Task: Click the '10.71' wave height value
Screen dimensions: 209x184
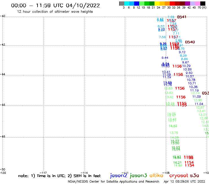Action: (192, 83)
